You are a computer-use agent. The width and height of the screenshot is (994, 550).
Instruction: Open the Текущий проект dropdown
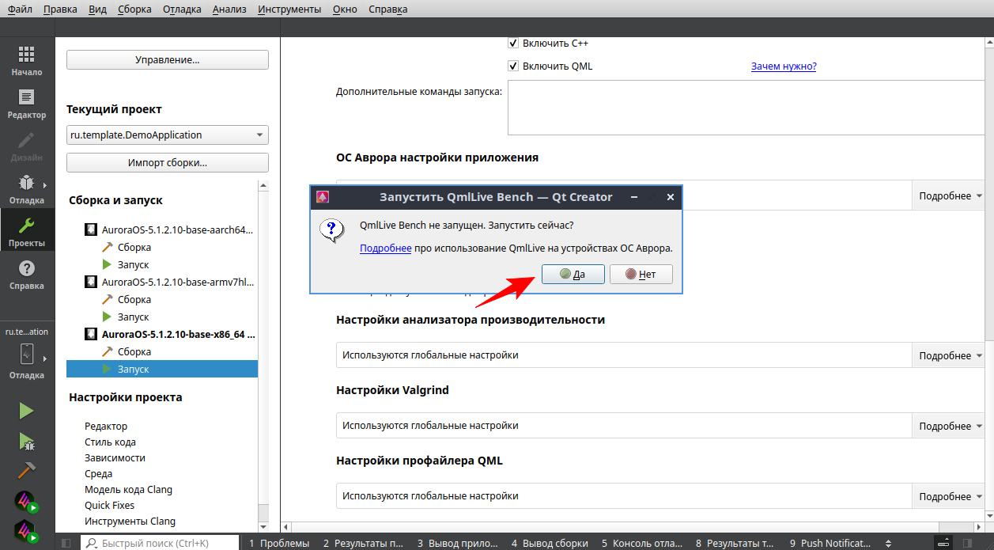(x=167, y=135)
